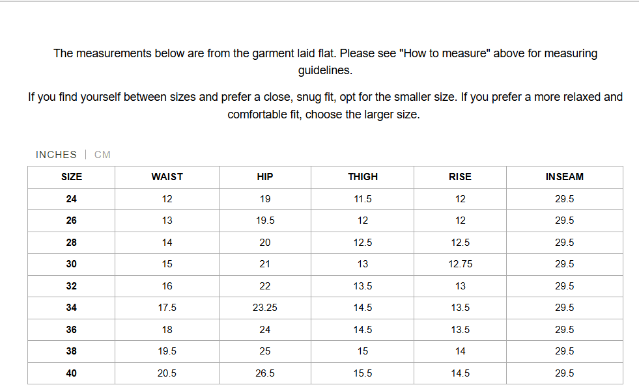Click the "How to measure" guideline paragraph
This screenshot has width=639, height=387.
(x=325, y=62)
